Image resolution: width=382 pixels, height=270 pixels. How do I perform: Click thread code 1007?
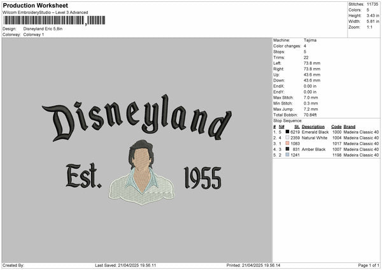pos(337,150)
